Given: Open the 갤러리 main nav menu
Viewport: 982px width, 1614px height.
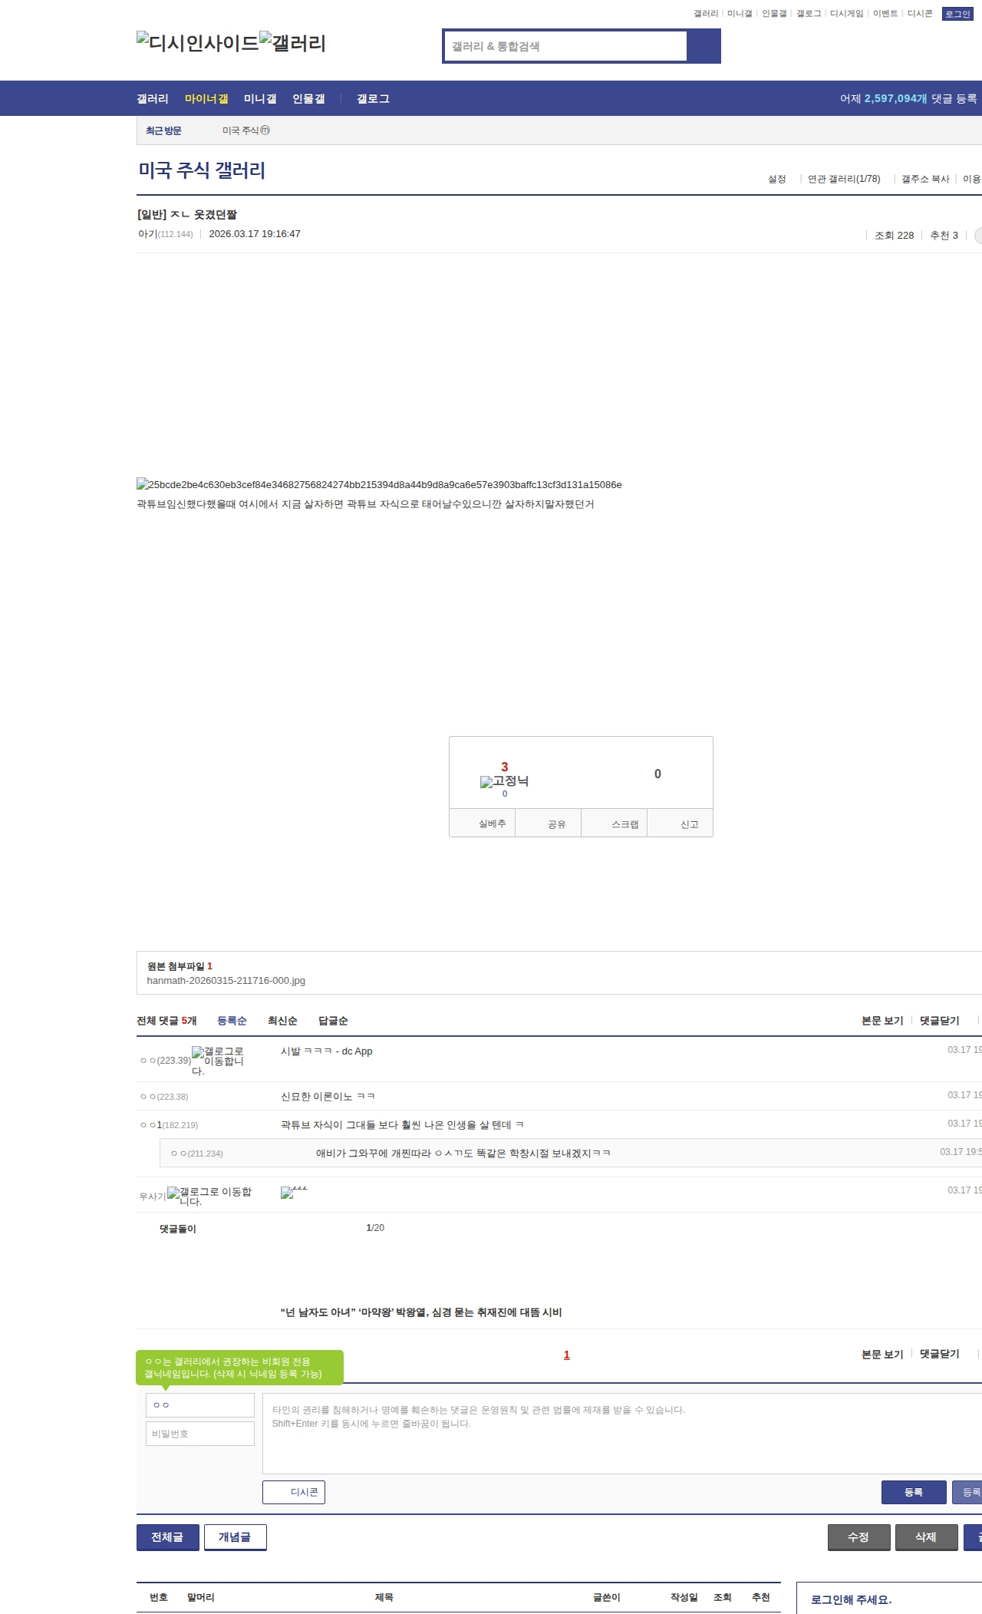Looking at the screenshot, I should point(153,98).
